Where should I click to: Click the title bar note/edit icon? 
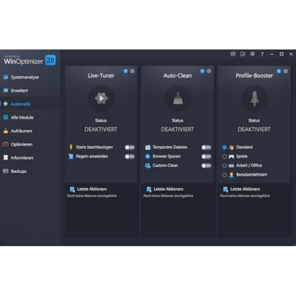pos(243,54)
